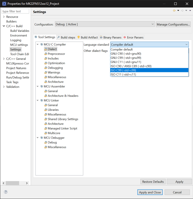The height and width of the screenshot is (199, 193).
Task: Click the Dialect settings icon
Action: 46,49
